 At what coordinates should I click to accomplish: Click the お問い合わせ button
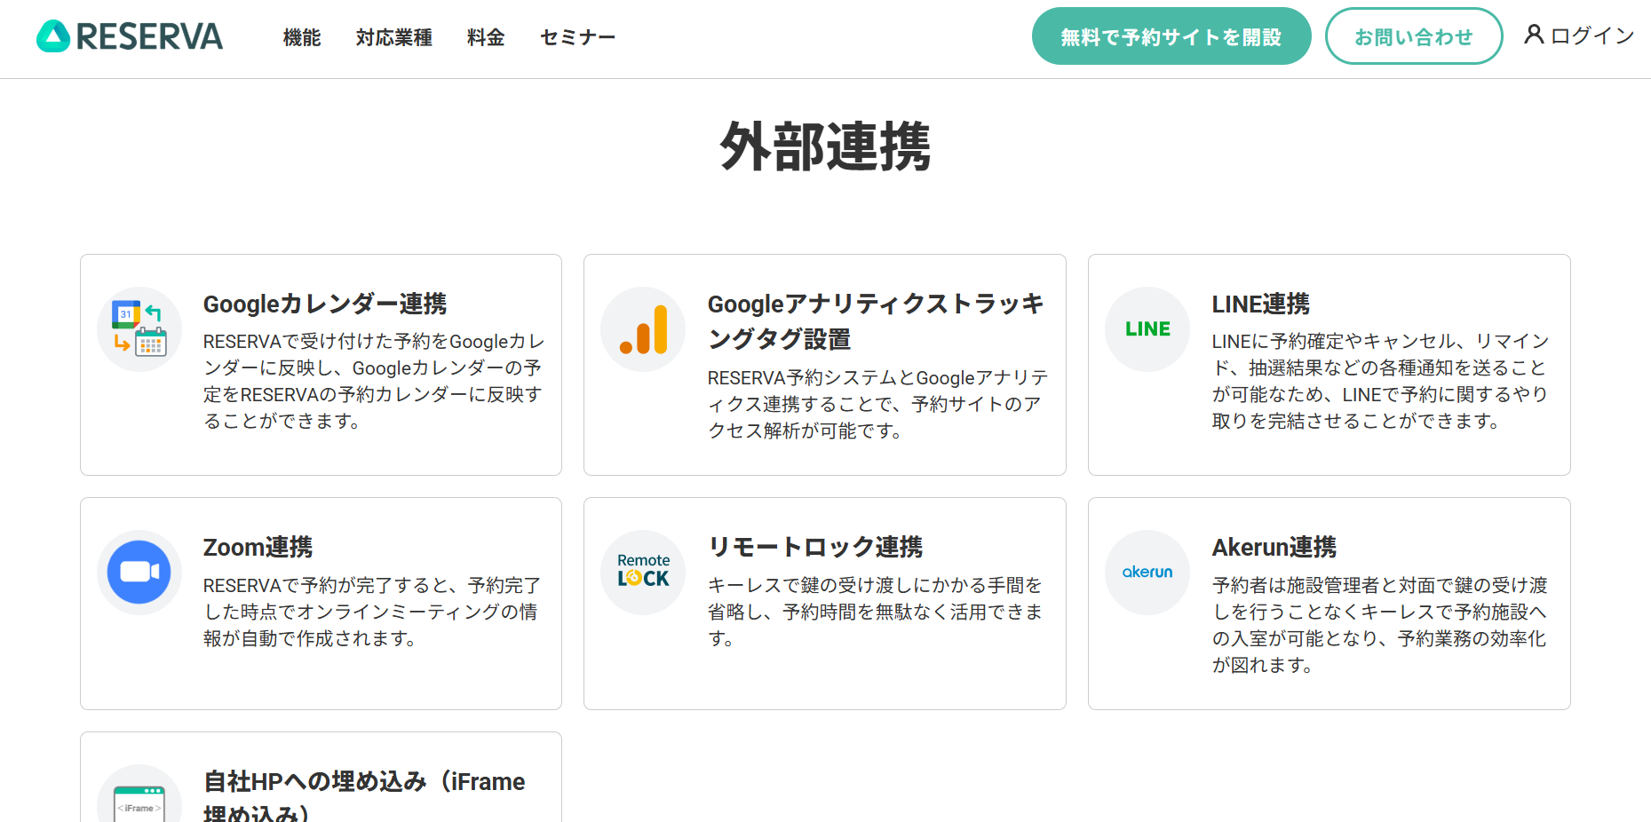coord(1414,36)
